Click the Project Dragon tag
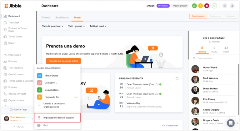 [180, 6]
